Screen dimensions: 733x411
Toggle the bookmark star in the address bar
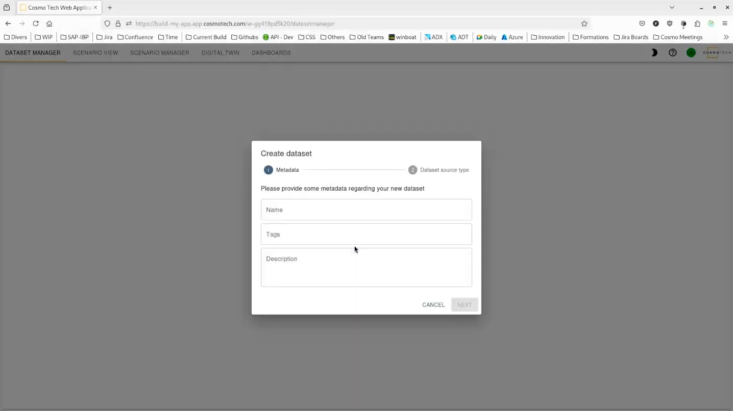pyautogui.click(x=584, y=23)
